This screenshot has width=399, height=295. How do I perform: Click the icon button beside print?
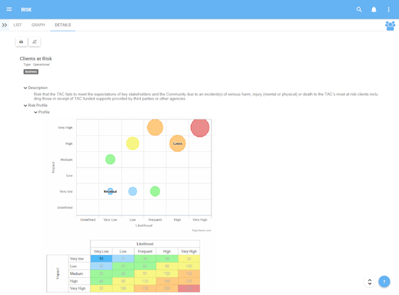click(35, 42)
